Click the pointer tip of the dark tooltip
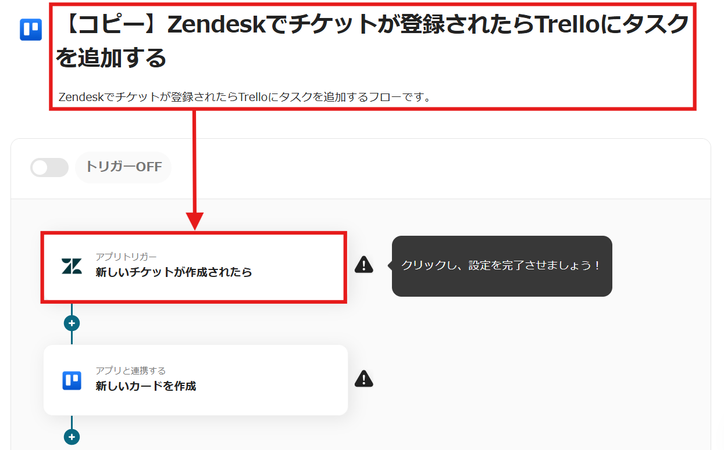This screenshot has height=450, width=724. pyautogui.click(x=390, y=266)
